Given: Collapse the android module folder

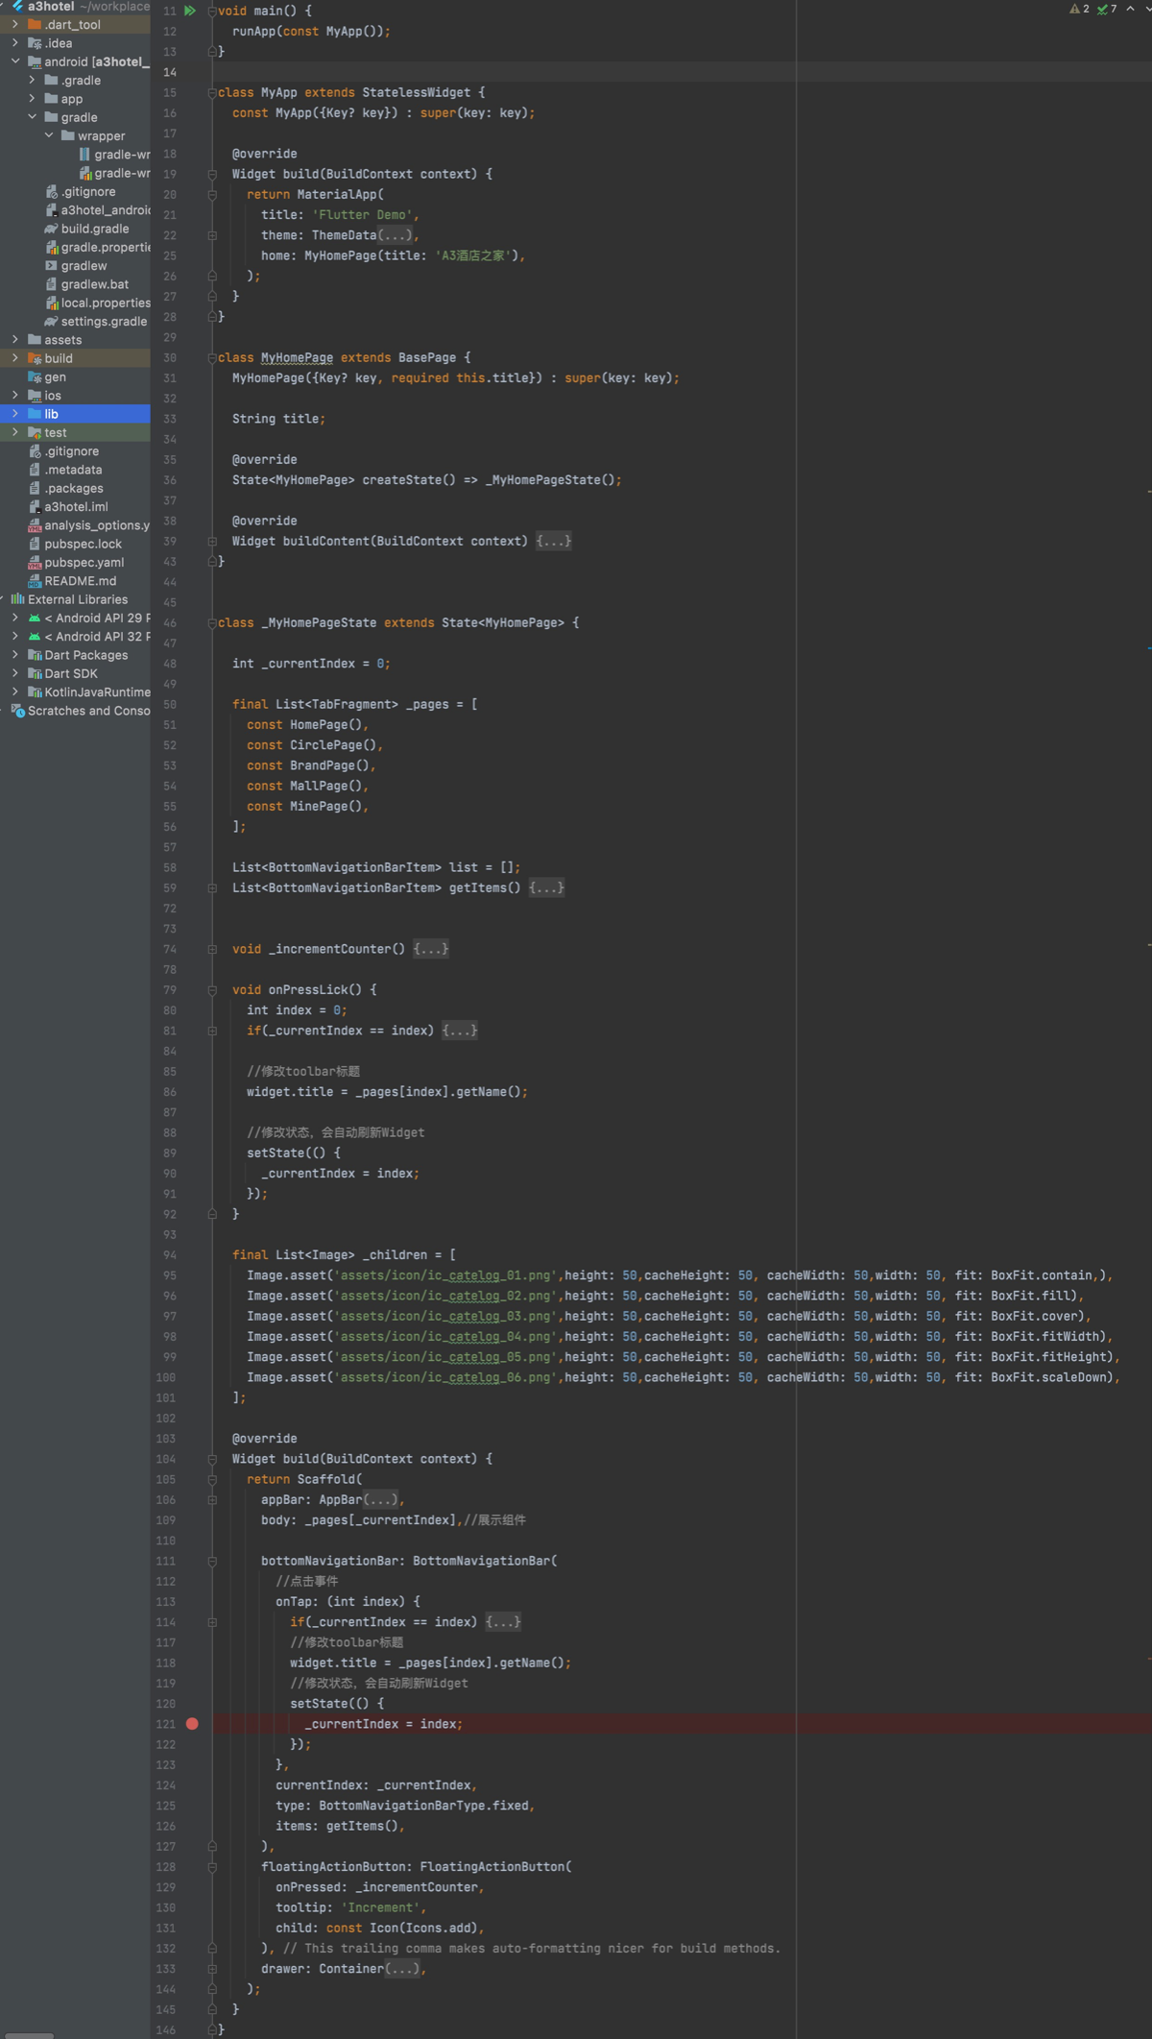Looking at the screenshot, I should click(x=15, y=61).
